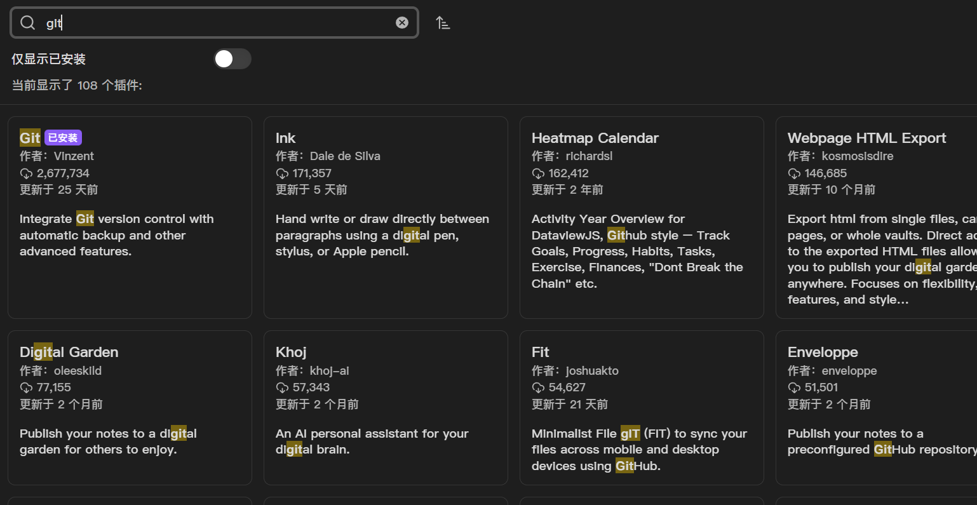977x505 pixels.
Task: Select the author line "joshuakto"
Action: coord(575,371)
